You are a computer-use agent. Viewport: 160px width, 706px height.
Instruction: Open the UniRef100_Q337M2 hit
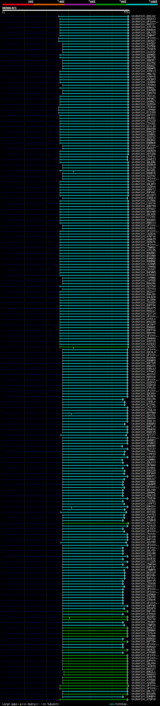tap(143, 63)
